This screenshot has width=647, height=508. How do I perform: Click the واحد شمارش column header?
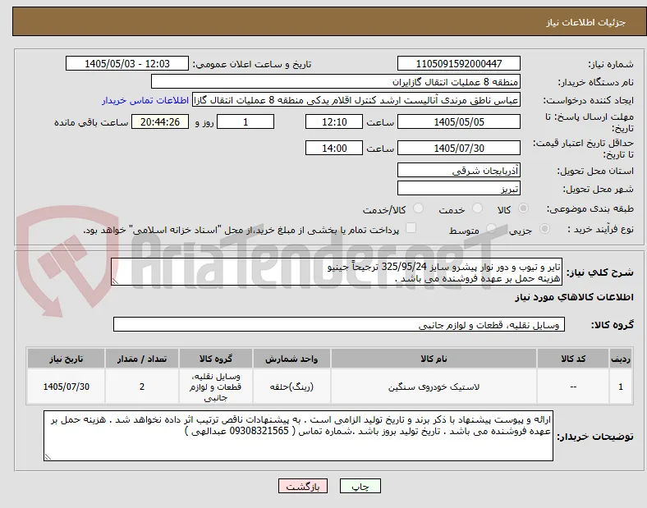[x=291, y=359]
